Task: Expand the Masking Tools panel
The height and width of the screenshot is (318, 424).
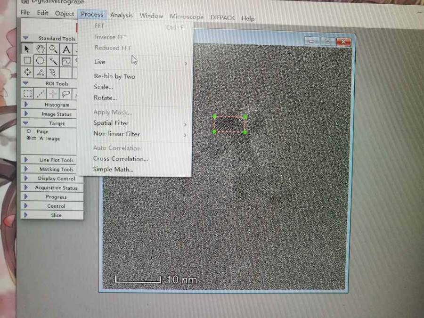Action: [26, 169]
